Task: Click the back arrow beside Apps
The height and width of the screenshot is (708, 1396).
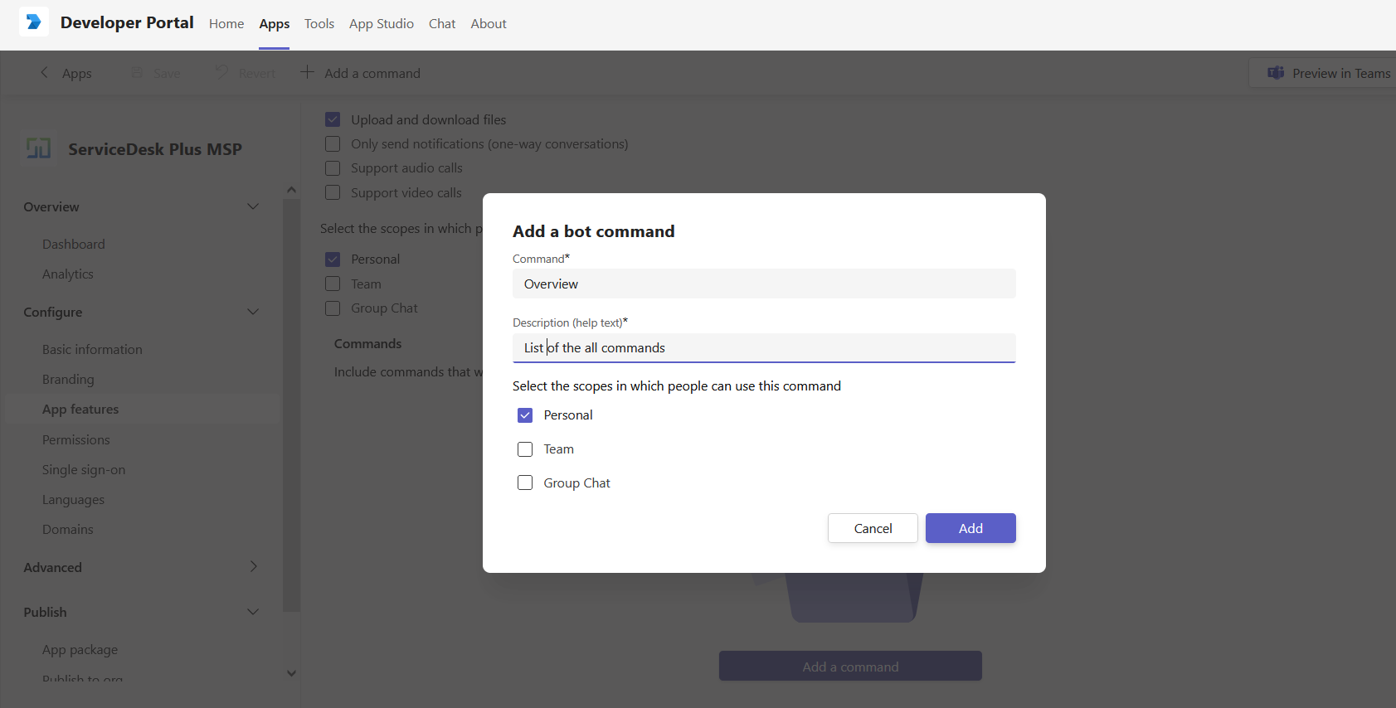Action: tap(45, 73)
